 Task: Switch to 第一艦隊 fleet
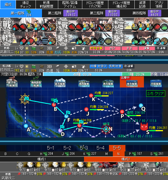click(x=21, y=13)
